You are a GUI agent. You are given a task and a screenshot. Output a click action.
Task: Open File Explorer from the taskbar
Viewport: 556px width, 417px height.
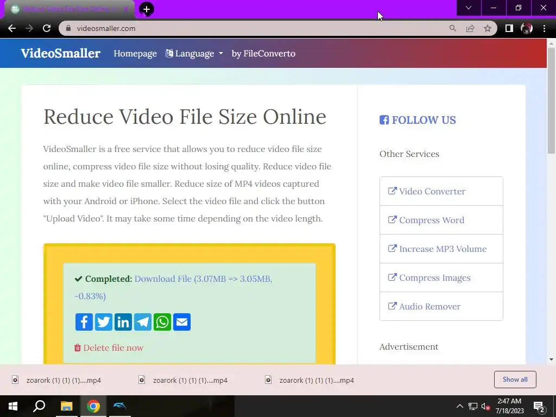(66, 406)
